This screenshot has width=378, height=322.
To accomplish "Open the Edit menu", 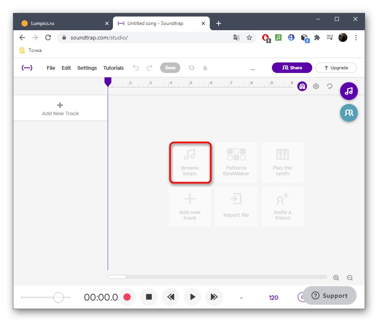I will [x=66, y=68].
